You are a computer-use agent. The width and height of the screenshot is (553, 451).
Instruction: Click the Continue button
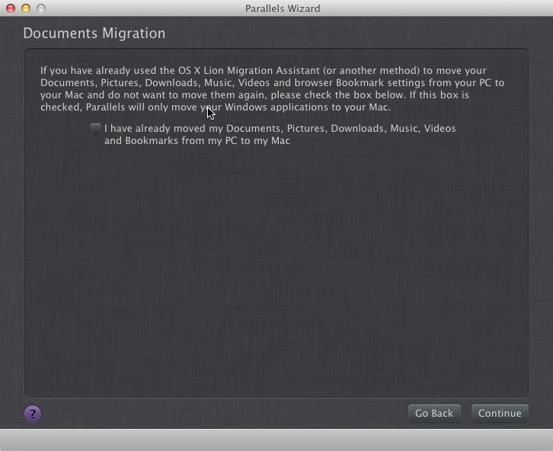click(500, 413)
